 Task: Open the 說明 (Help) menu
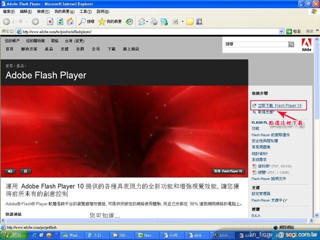coord(103,11)
